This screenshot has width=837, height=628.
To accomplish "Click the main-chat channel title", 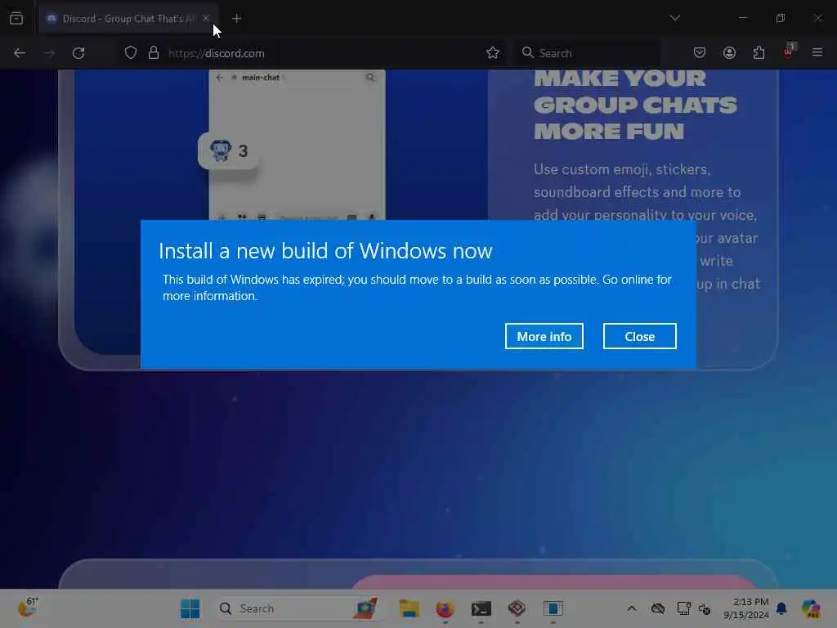I will (x=261, y=78).
